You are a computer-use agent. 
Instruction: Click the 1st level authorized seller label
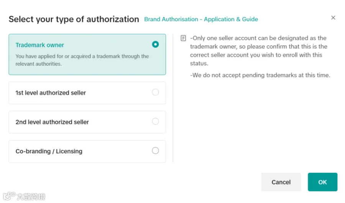[x=51, y=93]
